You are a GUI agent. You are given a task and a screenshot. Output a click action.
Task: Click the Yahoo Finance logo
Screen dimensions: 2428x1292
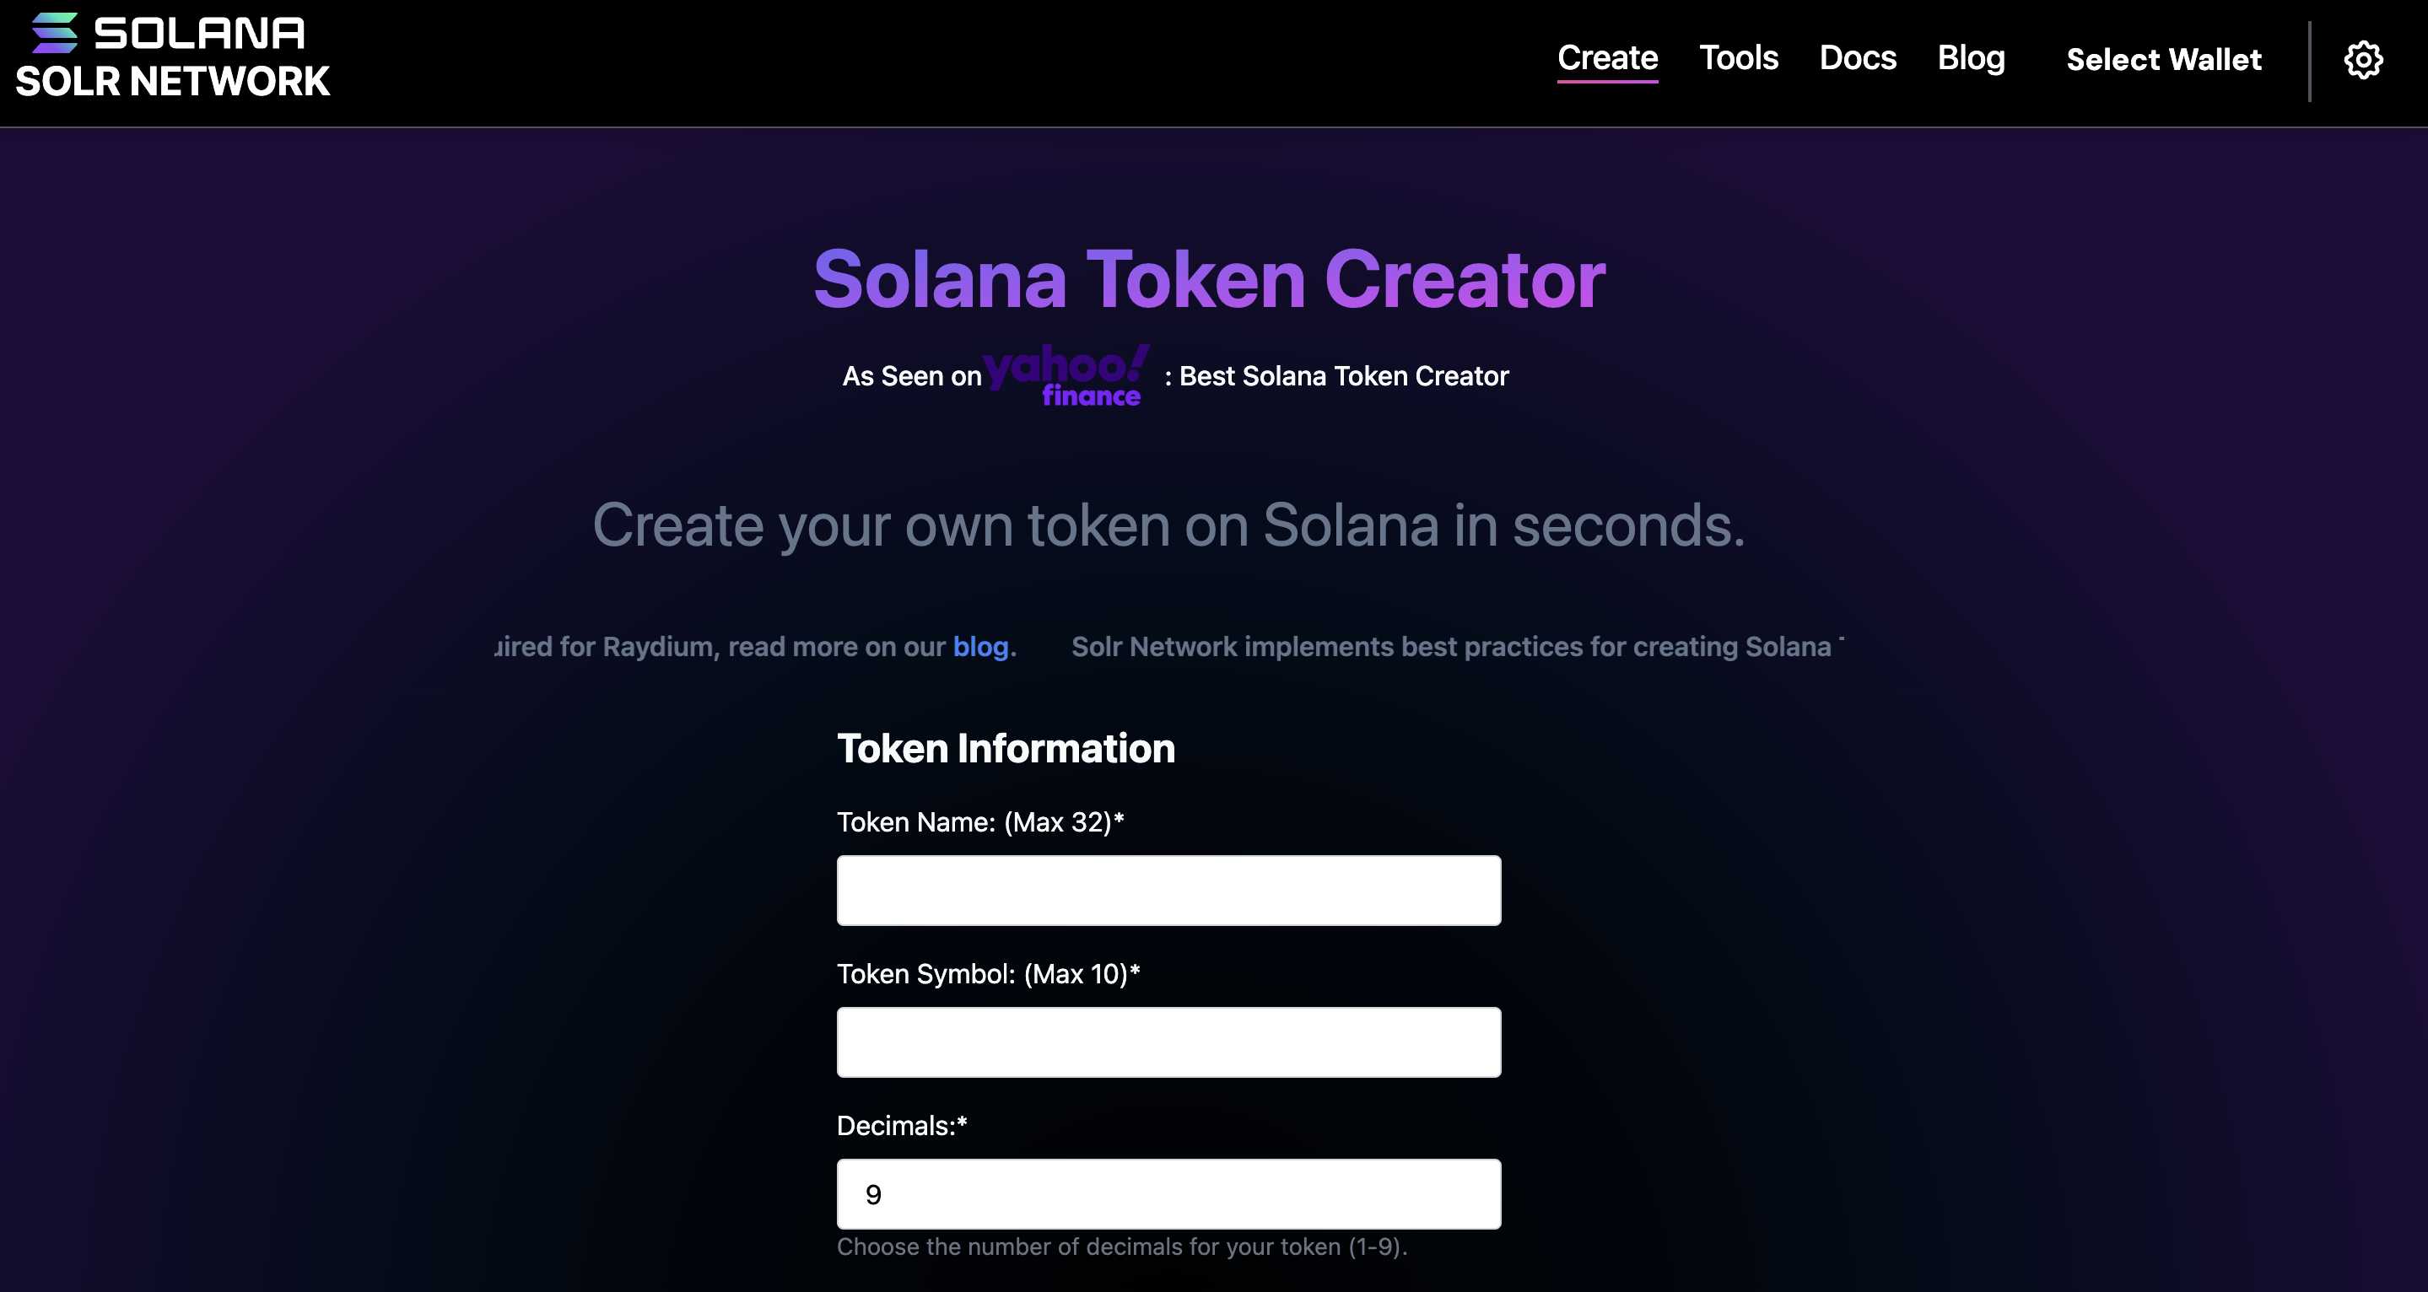click(x=1067, y=375)
